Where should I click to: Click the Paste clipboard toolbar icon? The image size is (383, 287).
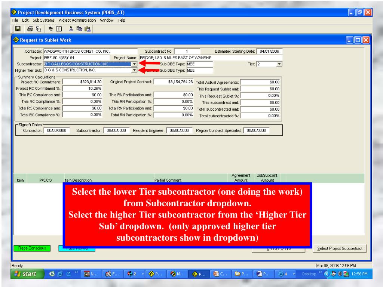[88, 29]
